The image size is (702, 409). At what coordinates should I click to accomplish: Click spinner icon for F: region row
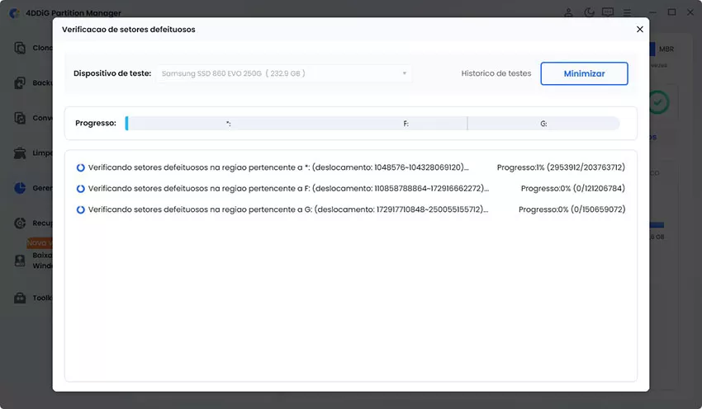[81, 189]
